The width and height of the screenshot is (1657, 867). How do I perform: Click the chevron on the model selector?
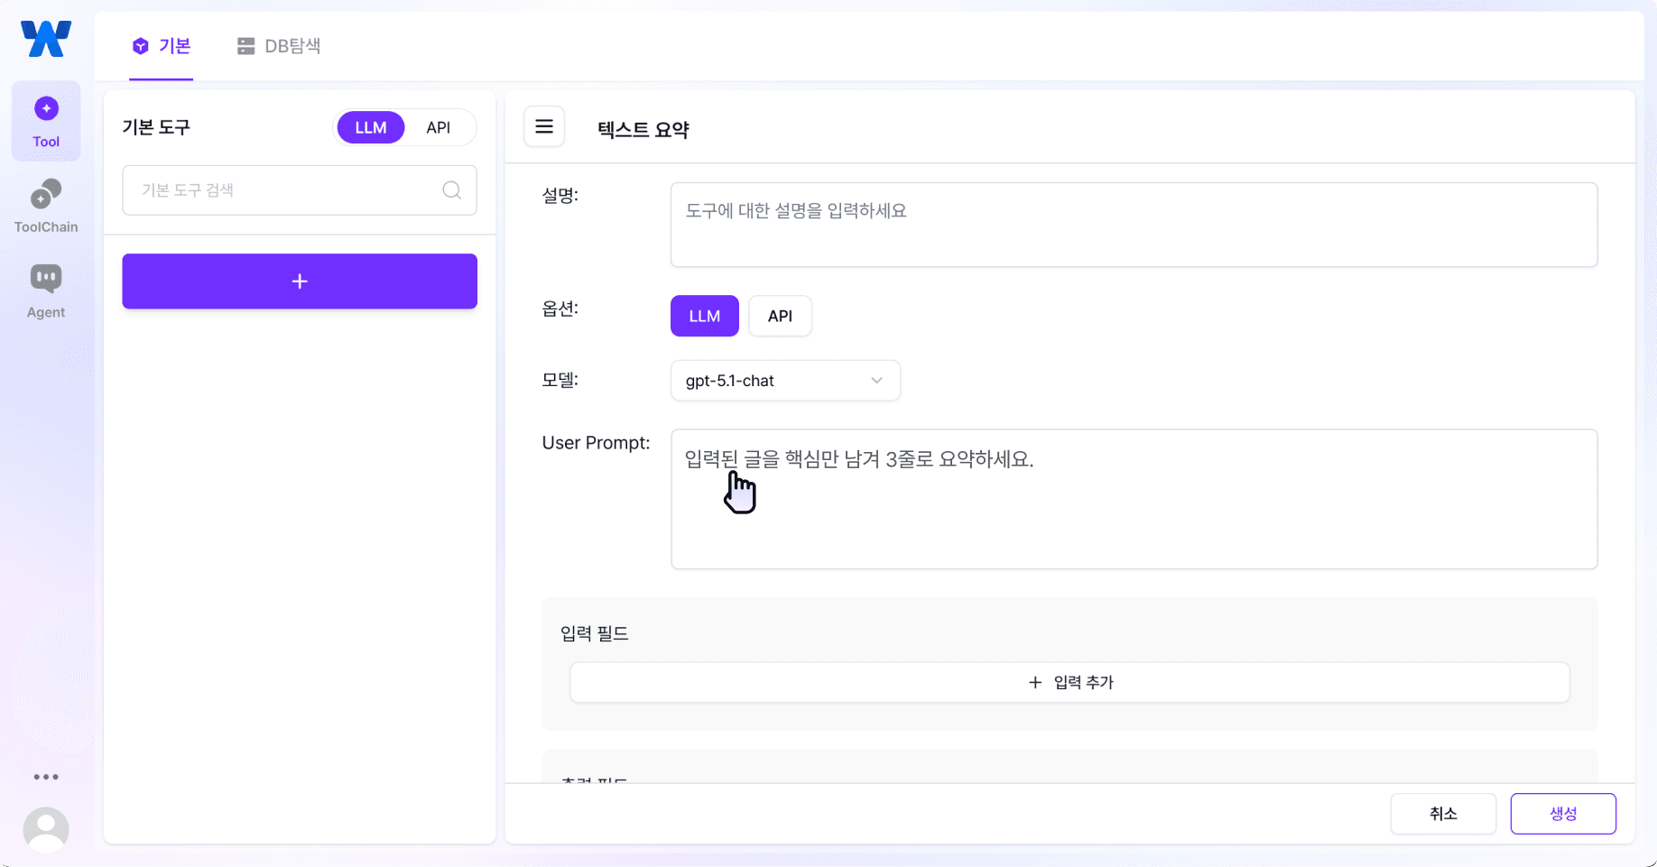click(875, 380)
